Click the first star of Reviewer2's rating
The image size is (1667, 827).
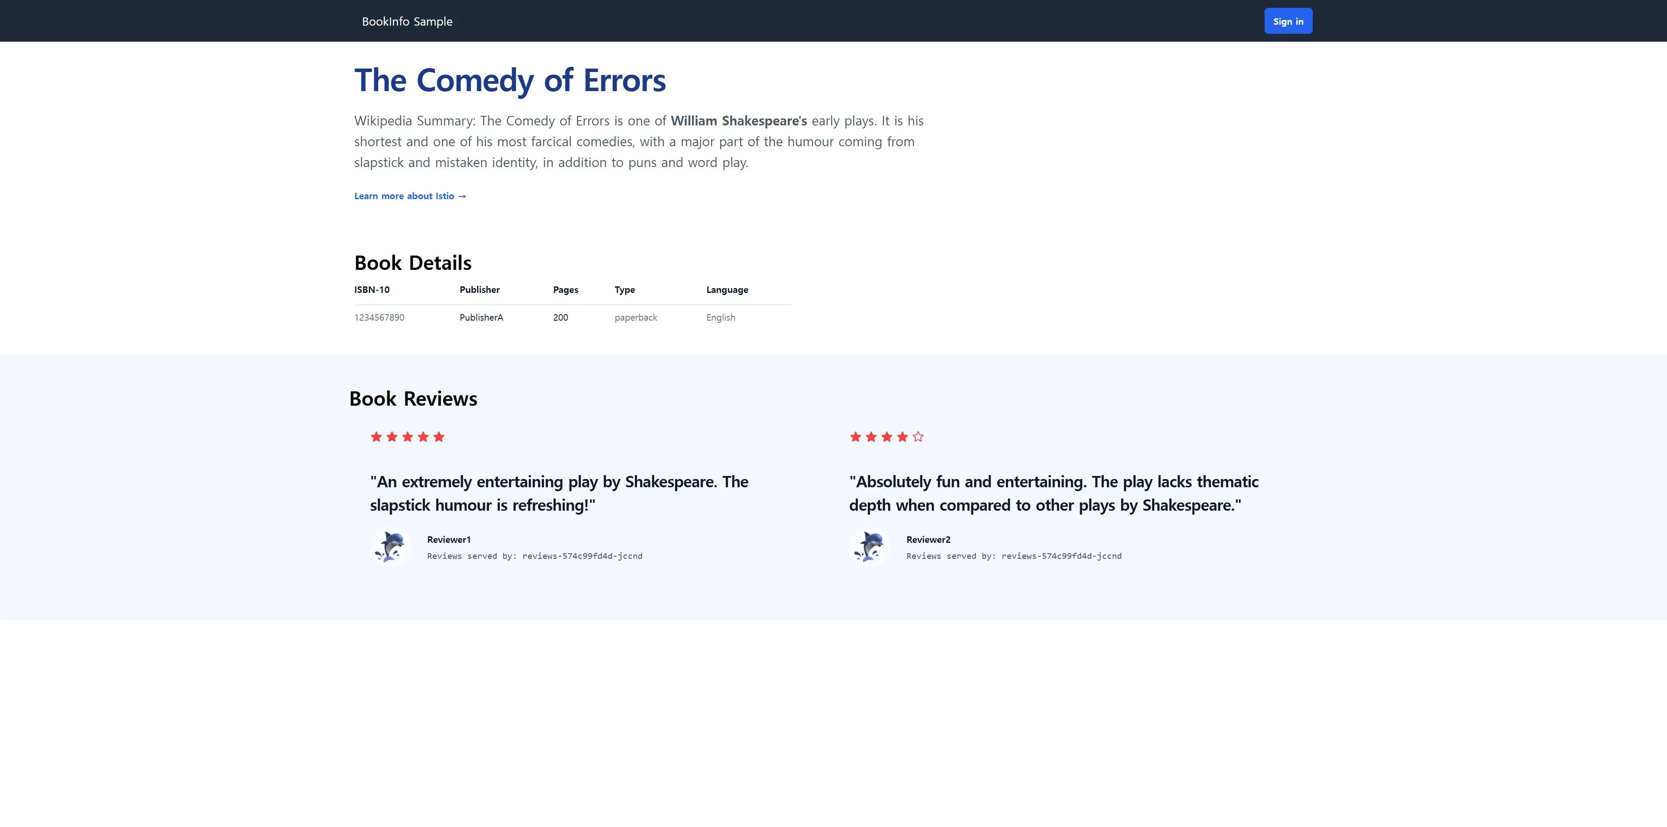pos(856,437)
